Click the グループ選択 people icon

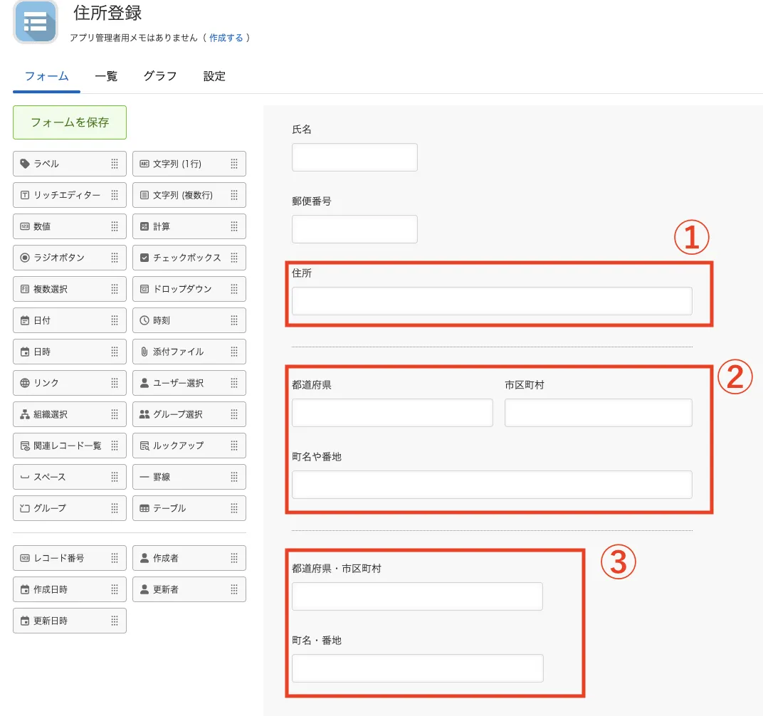144,414
